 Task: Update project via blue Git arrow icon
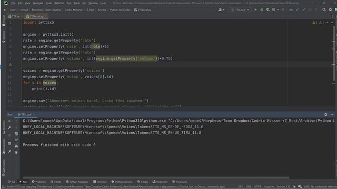(298, 10)
